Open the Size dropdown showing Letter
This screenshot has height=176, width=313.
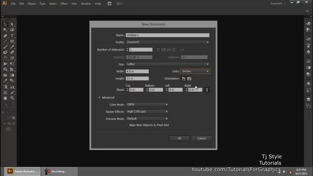click(x=167, y=64)
